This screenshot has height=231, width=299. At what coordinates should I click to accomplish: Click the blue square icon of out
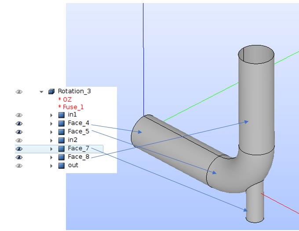(x=62, y=166)
